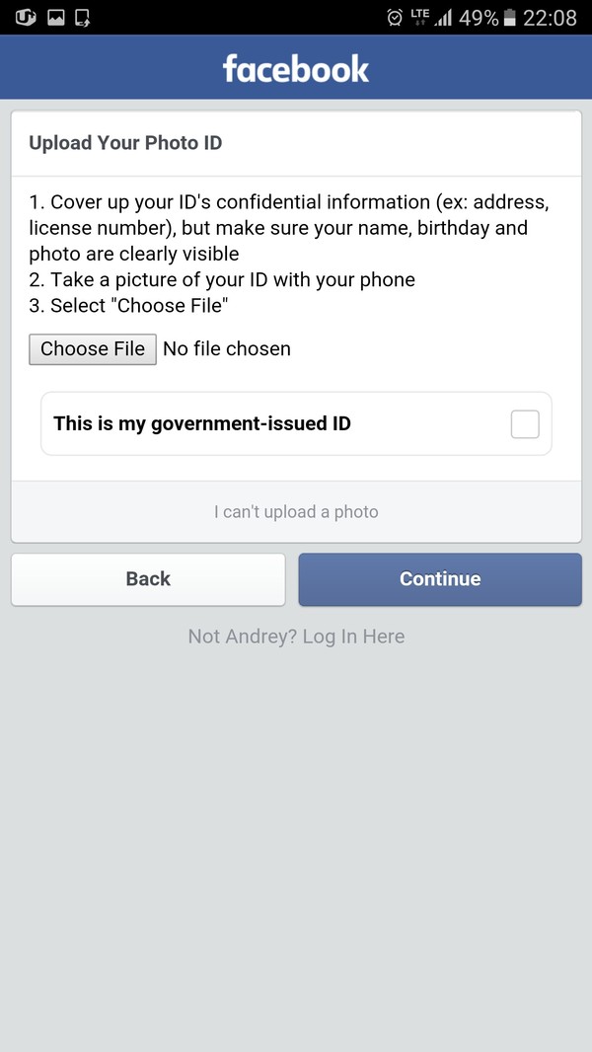Tap the "This is my government-issued ID" label
The width and height of the screenshot is (592, 1052).
click(x=202, y=424)
